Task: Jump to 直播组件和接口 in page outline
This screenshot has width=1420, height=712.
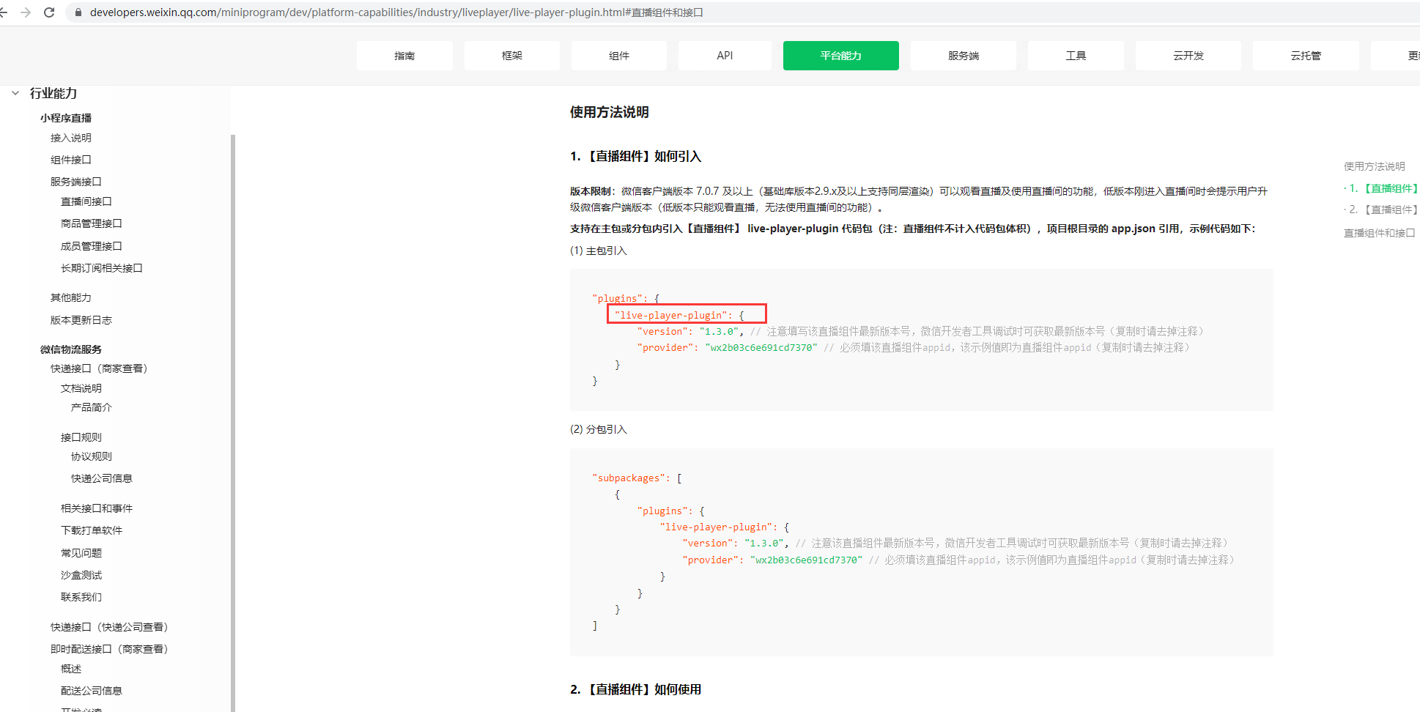Action: click(x=1380, y=233)
